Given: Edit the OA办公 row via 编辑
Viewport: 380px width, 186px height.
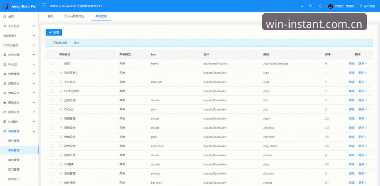Looking at the screenshot, I should (x=351, y=109).
